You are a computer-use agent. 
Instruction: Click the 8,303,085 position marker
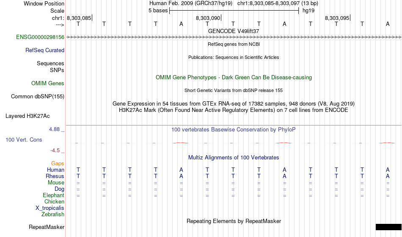tap(79, 18)
